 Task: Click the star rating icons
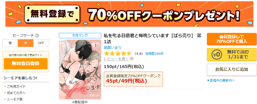[118, 54]
